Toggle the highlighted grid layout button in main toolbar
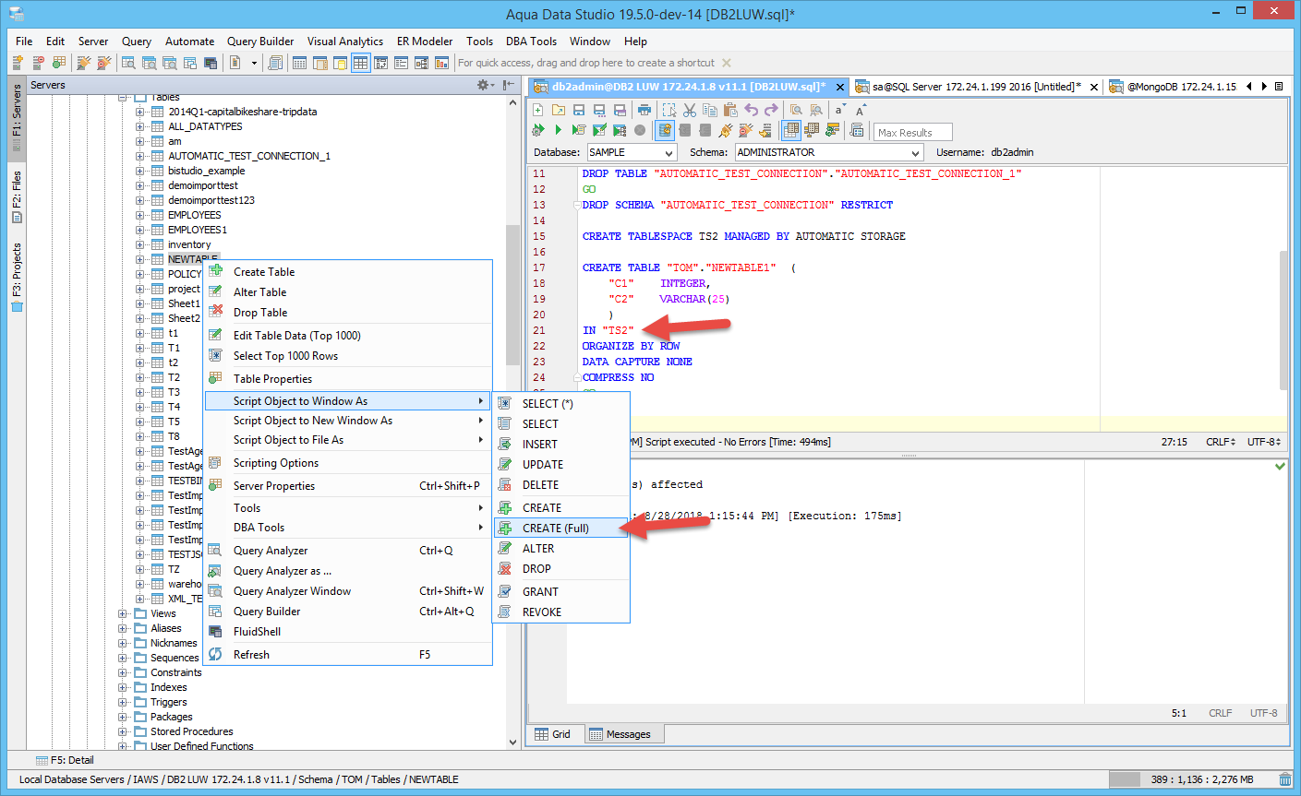Viewport: 1301px width, 796px height. [x=360, y=63]
